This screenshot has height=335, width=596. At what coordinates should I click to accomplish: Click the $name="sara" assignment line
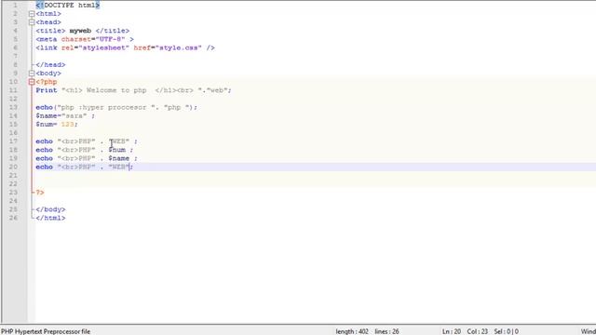[x=65, y=115]
